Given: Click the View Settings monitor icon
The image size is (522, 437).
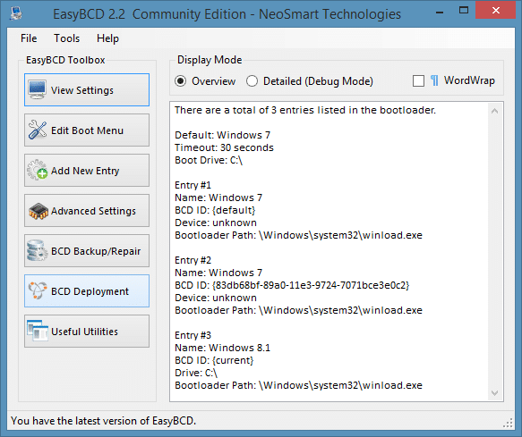Looking at the screenshot, I should point(37,89).
